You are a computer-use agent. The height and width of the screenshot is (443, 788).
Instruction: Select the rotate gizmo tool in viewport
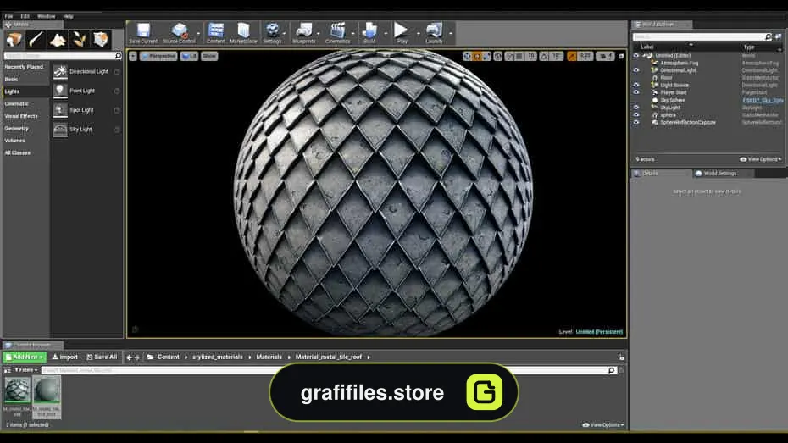click(477, 56)
